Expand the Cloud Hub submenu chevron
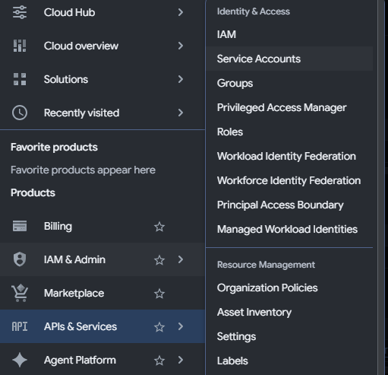This screenshot has height=375, width=388. [181, 12]
